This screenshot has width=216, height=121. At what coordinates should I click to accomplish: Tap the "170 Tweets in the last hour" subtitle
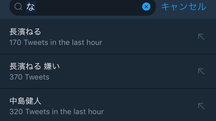click(56, 43)
